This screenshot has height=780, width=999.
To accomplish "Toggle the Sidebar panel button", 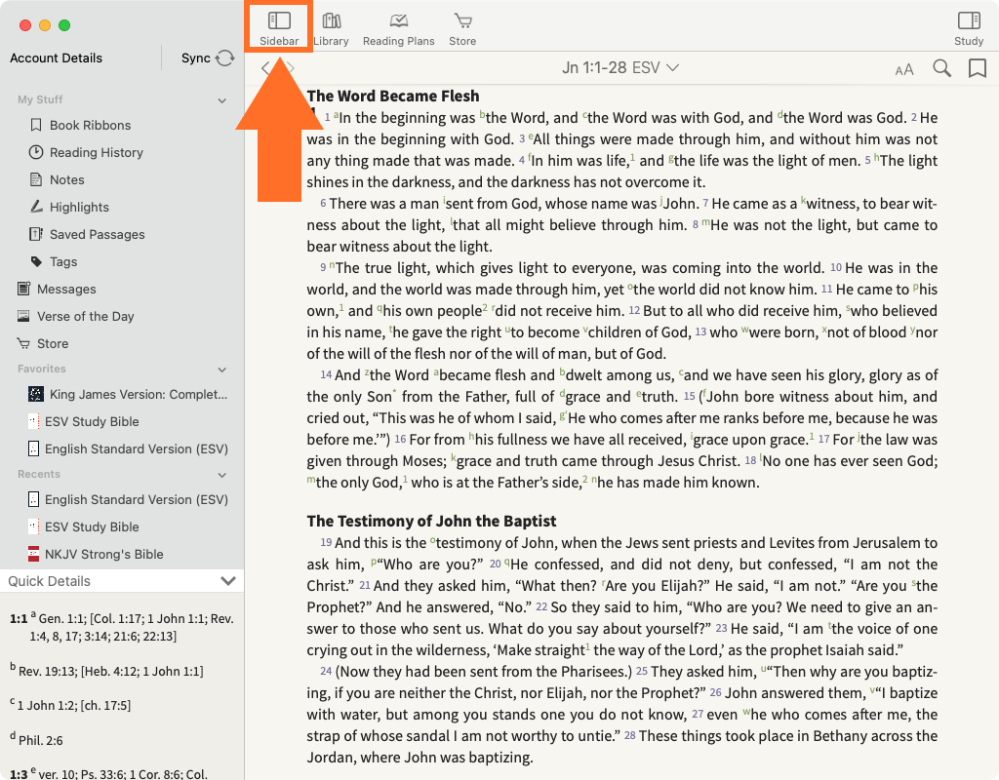I will [279, 27].
